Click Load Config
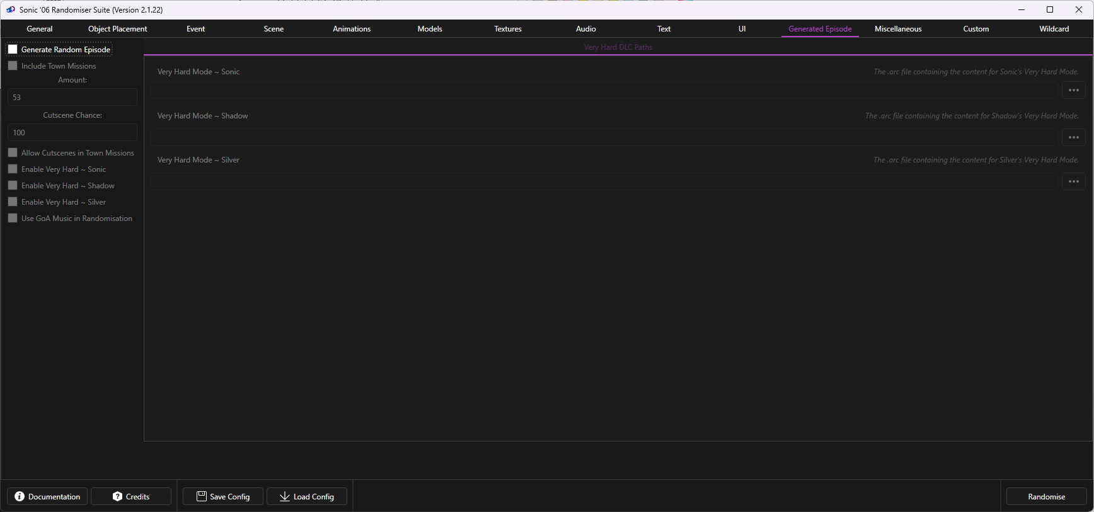Viewport: 1094px width, 512px height. (x=307, y=496)
